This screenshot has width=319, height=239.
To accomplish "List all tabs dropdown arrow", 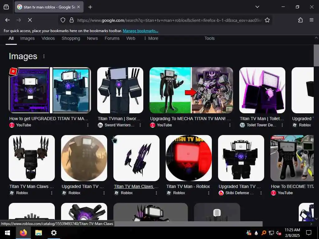I will point(257,7).
